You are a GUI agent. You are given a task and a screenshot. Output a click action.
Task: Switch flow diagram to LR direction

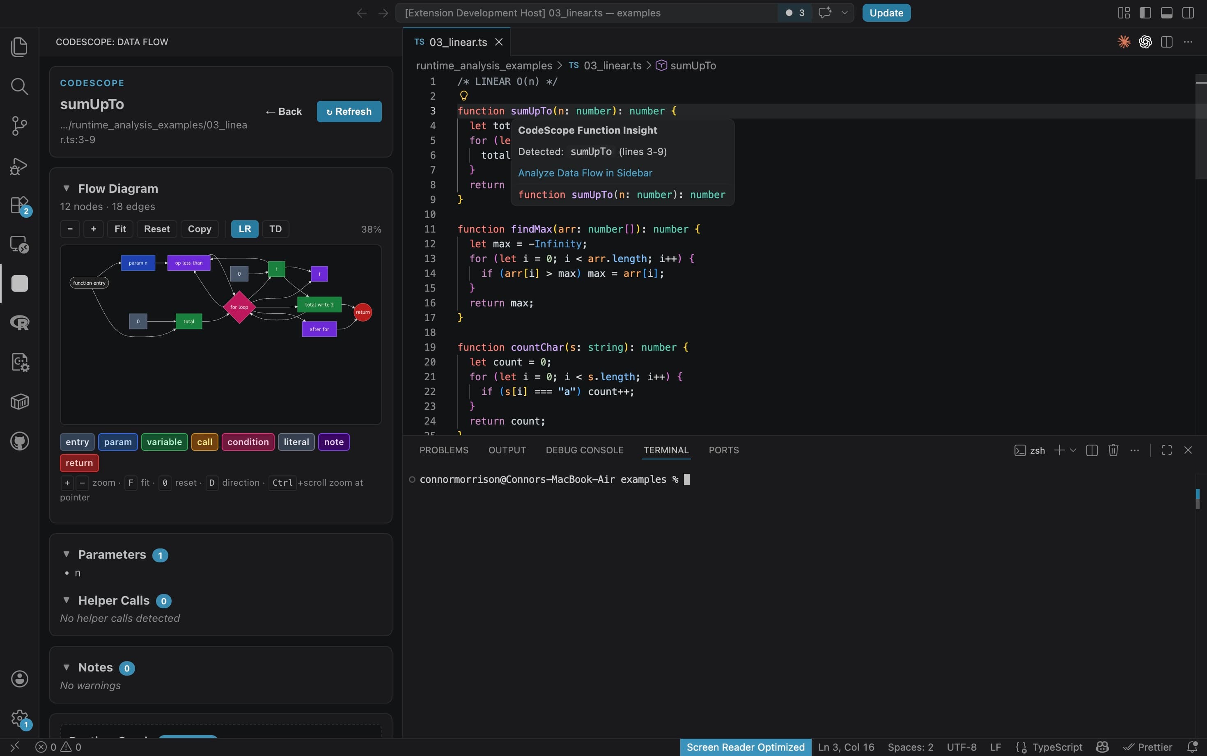[245, 229]
